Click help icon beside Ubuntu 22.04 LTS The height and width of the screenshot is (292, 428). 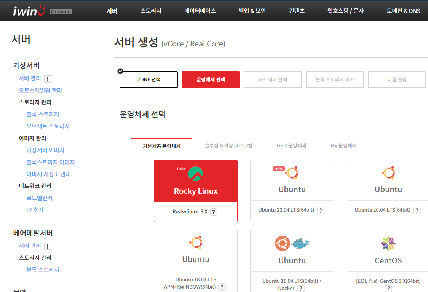[321, 211]
